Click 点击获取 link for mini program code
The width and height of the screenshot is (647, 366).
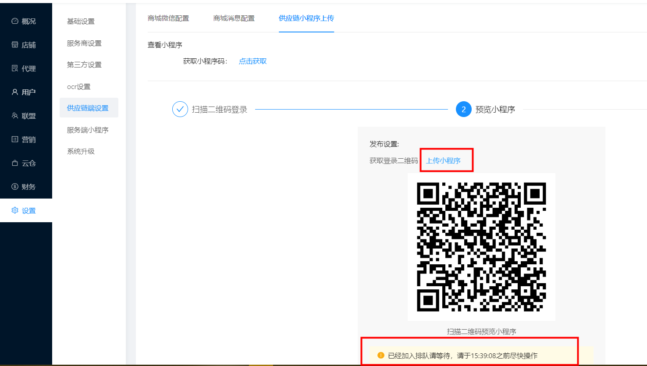252,61
